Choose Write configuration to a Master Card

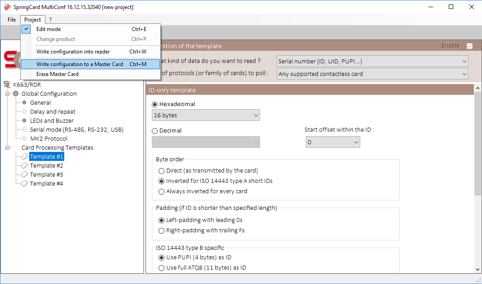91,64
